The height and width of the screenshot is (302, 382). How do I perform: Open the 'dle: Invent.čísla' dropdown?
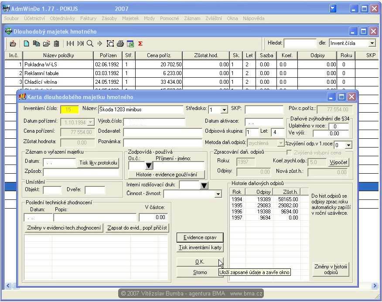[x=372, y=43]
